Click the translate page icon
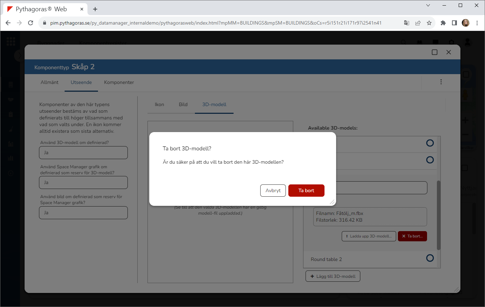 tap(406, 23)
